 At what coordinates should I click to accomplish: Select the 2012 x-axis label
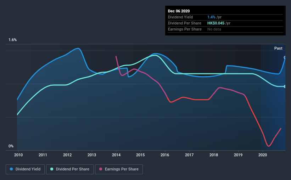pyautogui.click(x=67, y=155)
